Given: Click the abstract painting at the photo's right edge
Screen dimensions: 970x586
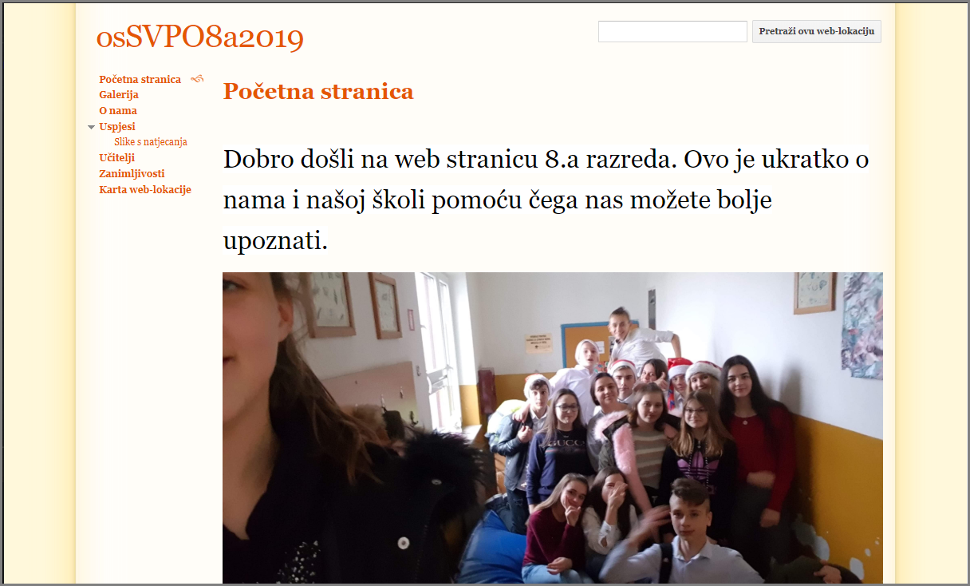Looking at the screenshot, I should point(862,326).
